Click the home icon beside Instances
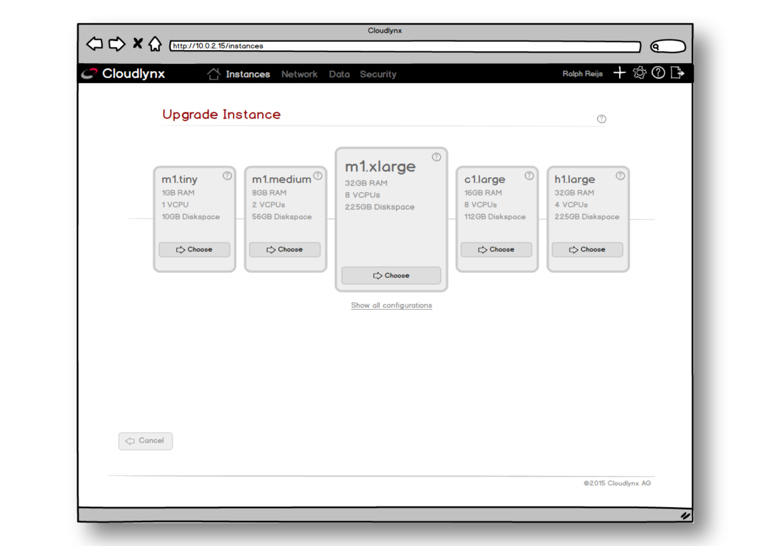Image resolution: width=773 pixels, height=546 pixels. point(213,73)
